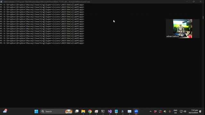205x115 pixels.
Task: Open the Windows Start menu
Action: click(36, 111)
